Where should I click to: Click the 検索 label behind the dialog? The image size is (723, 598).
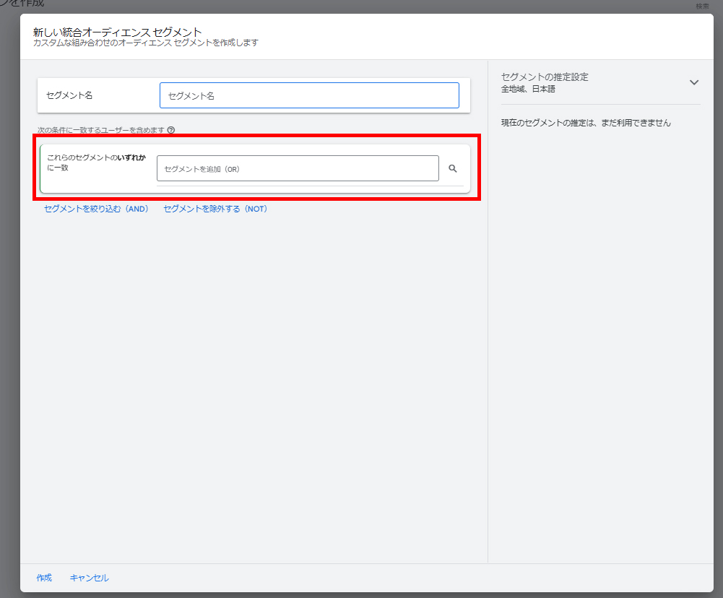coord(702,6)
